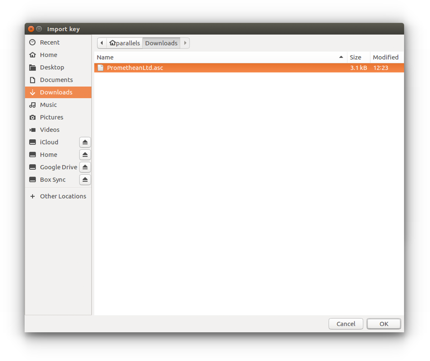Reverse sort order via Name column arrow

coord(341,58)
